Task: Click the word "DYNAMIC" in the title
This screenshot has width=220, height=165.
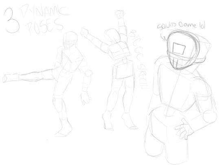Action: click(x=44, y=11)
